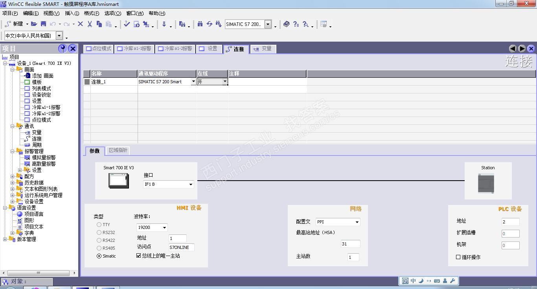Click the replace arrows toolbar icon
Viewport: 537px width, 289px height.
point(209,24)
